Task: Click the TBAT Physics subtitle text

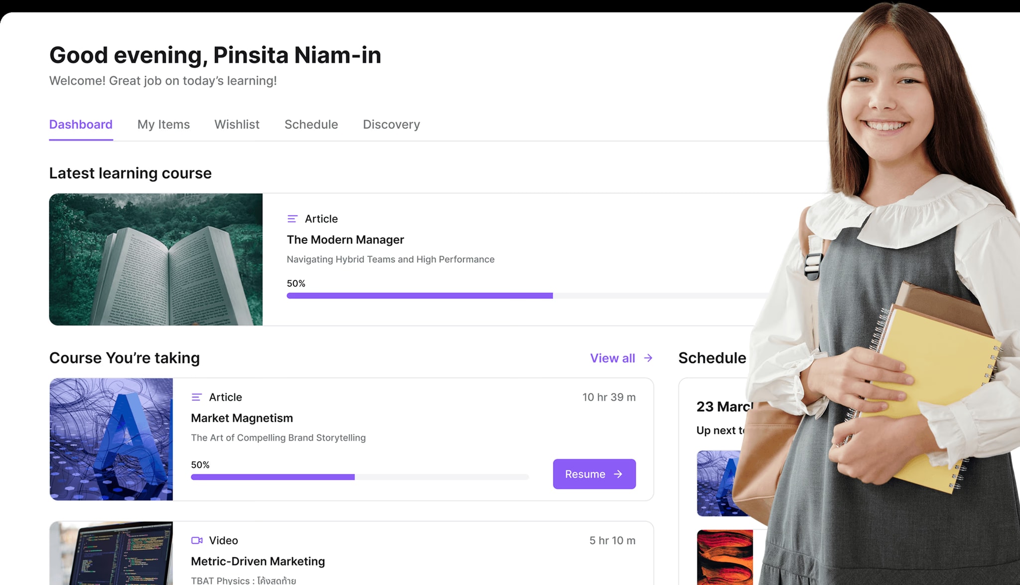Action: (244, 581)
